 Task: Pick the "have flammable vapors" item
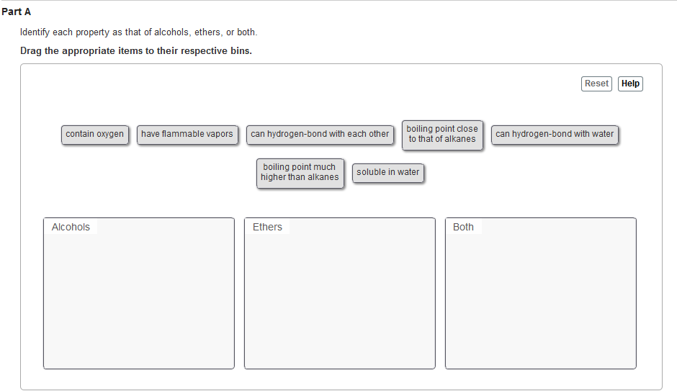coord(187,135)
